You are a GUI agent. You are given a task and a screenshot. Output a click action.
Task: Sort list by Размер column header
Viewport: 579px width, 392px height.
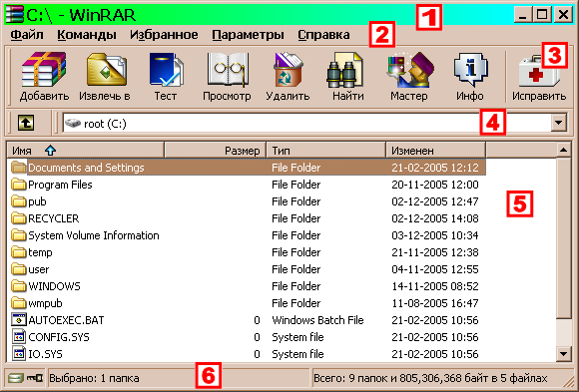coord(215,151)
